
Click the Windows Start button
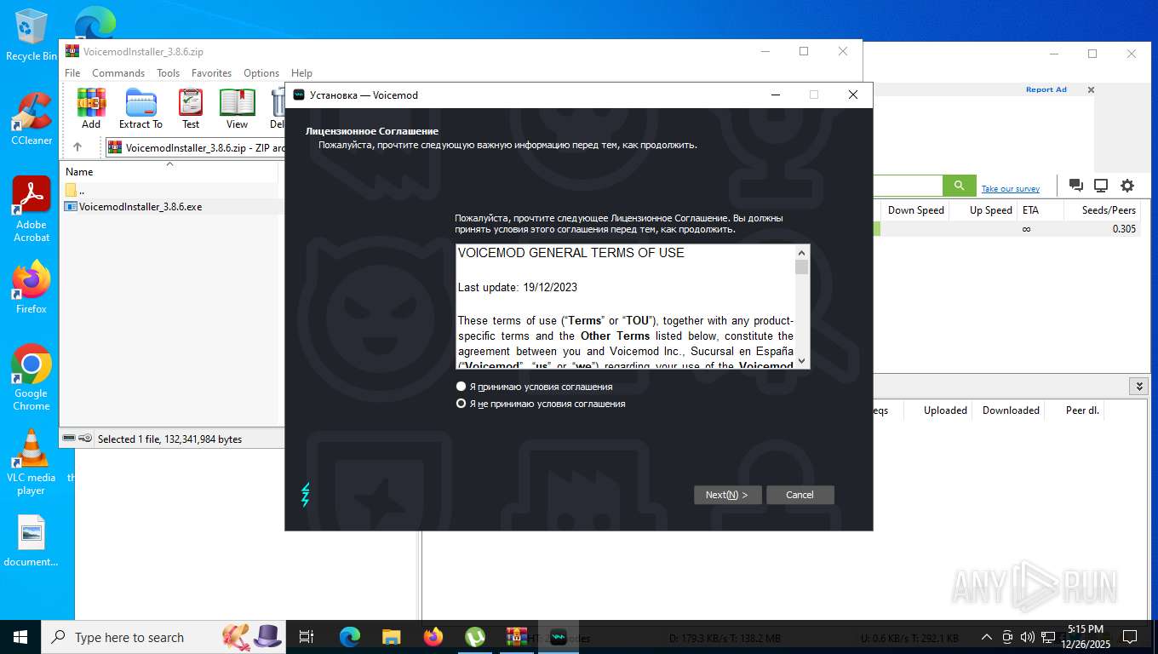(20, 637)
